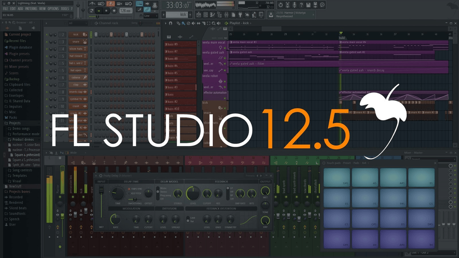Open the PATTERNS menu
Image resolution: width=459 pixels, height=258 pixels.
pyautogui.click(x=31, y=8)
